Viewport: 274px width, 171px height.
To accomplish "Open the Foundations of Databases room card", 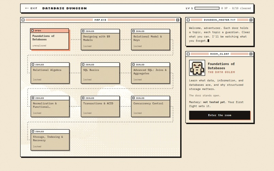I will click(50, 39).
